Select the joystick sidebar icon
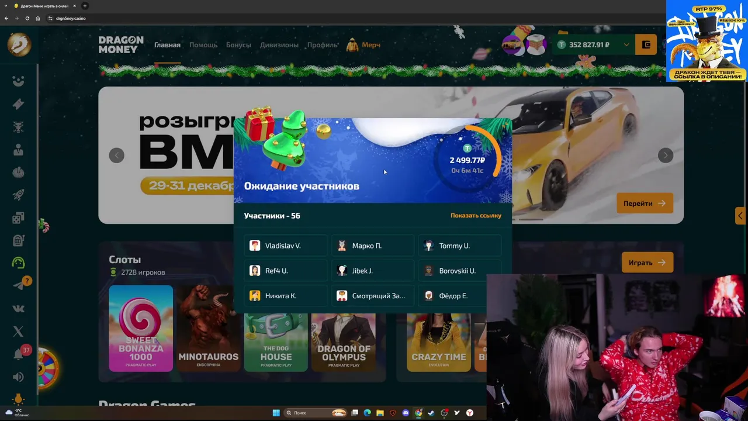This screenshot has height=421, width=748. (x=18, y=172)
